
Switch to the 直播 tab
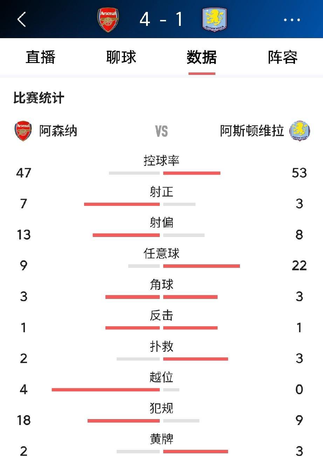coord(41,57)
